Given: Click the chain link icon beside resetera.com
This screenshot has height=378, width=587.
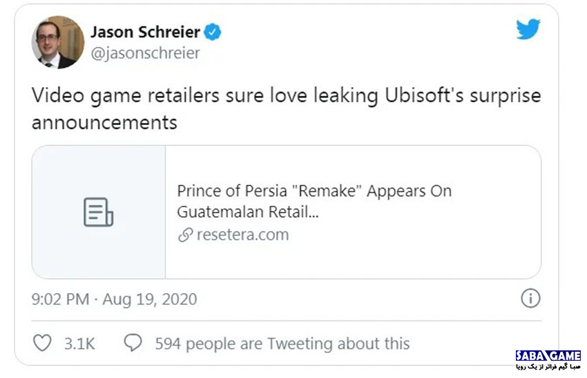Looking at the screenshot, I should tap(185, 235).
